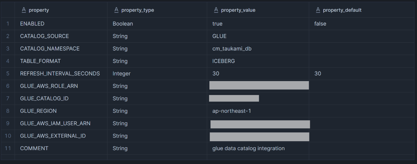This screenshot has height=164, width=417.
Task: Click the text-type icon beside property_type header
Action: [116, 10]
